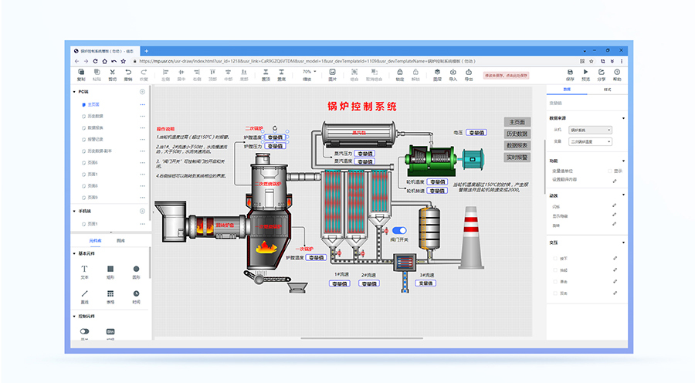Select the toggle switch control element
This screenshot has width=695, height=383.
pos(85,330)
